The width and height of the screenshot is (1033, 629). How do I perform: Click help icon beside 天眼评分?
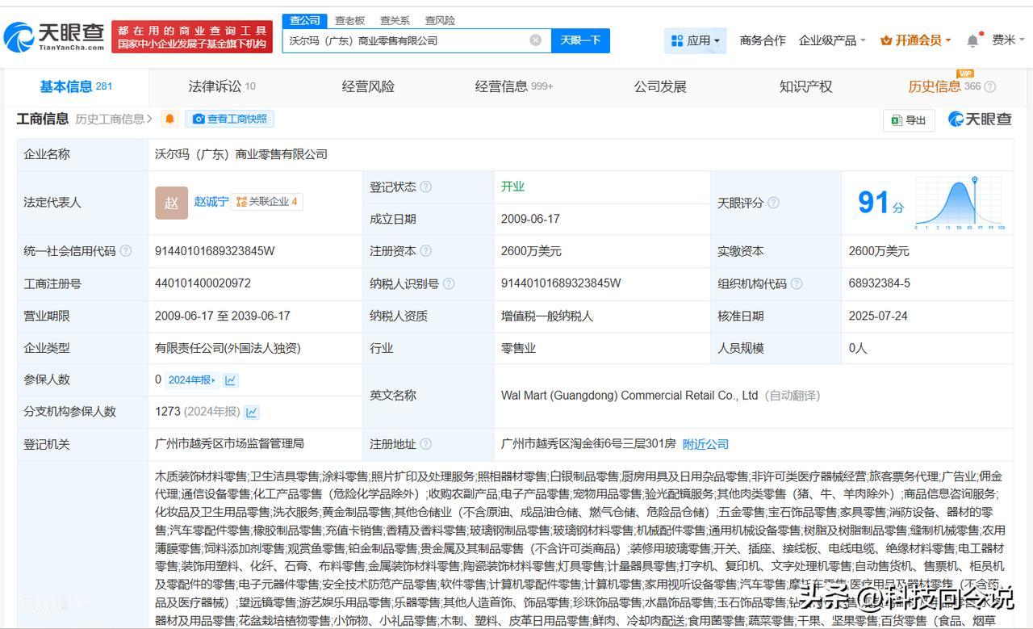pyautogui.click(x=773, y=203)
